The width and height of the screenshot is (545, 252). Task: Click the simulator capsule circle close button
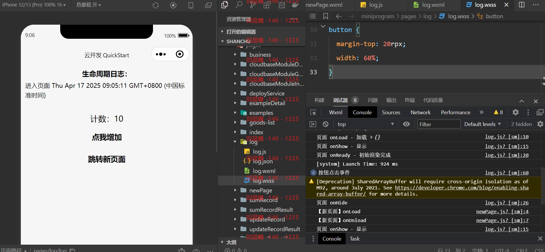[x=179, y=54]
